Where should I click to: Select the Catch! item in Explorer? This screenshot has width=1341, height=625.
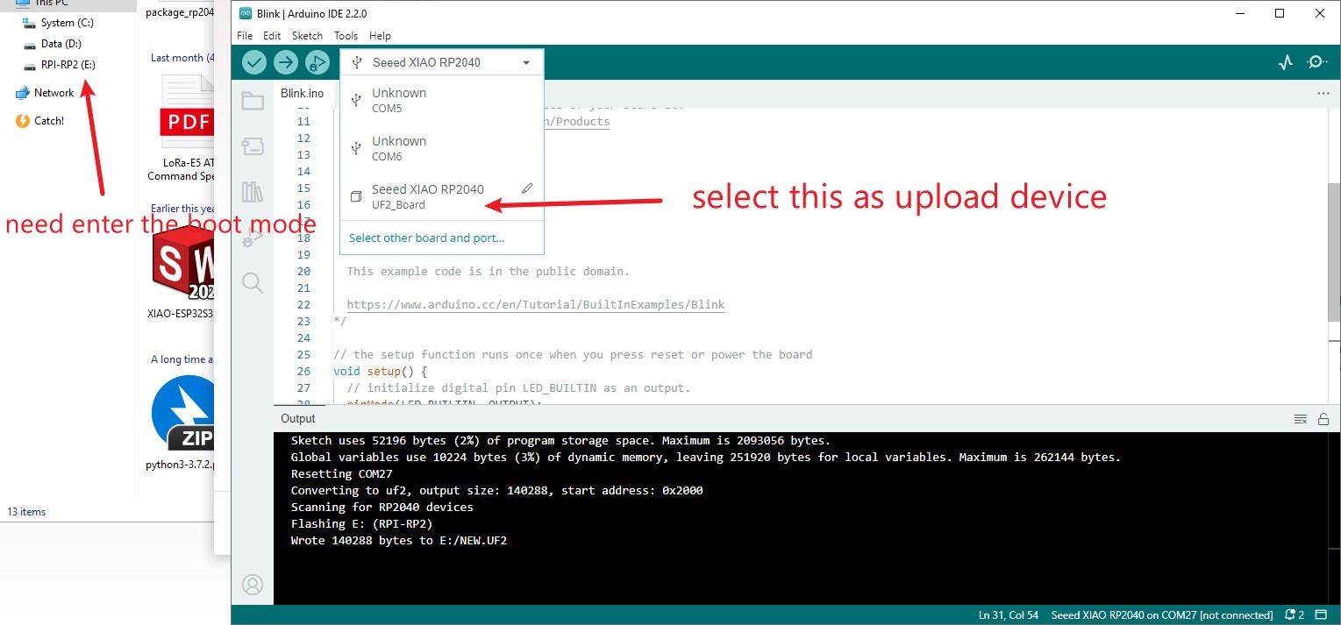(49, 121)
